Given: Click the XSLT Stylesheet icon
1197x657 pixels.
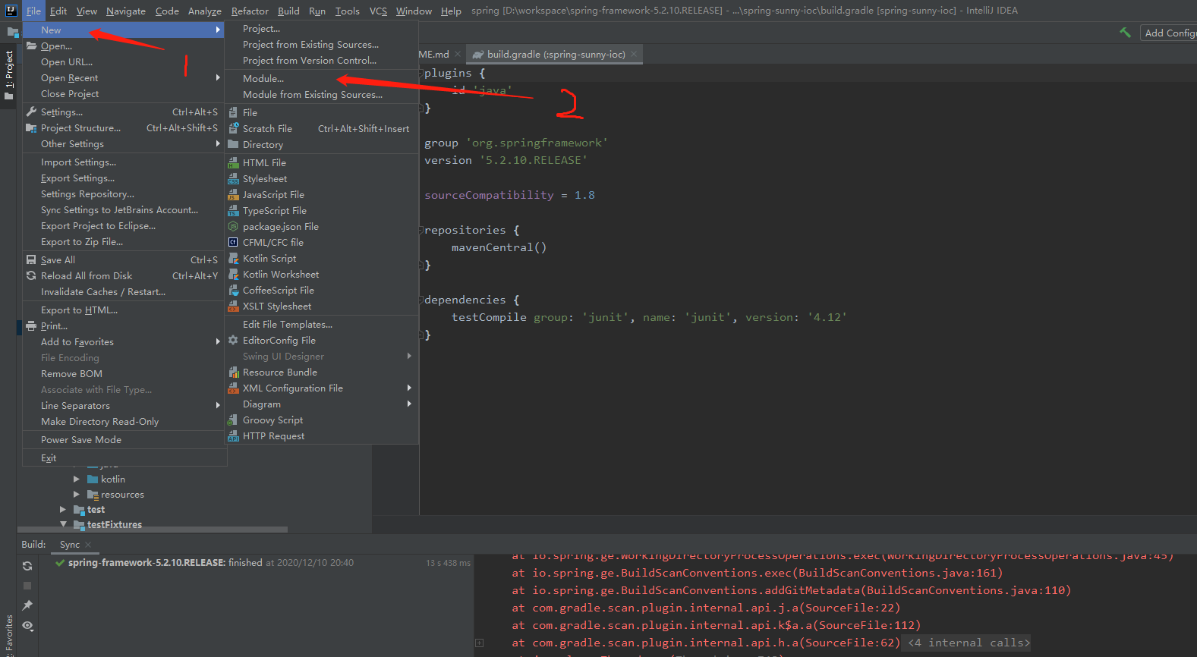Looking at the screenshot, I should pyautogui.click(x=233, y=306).
